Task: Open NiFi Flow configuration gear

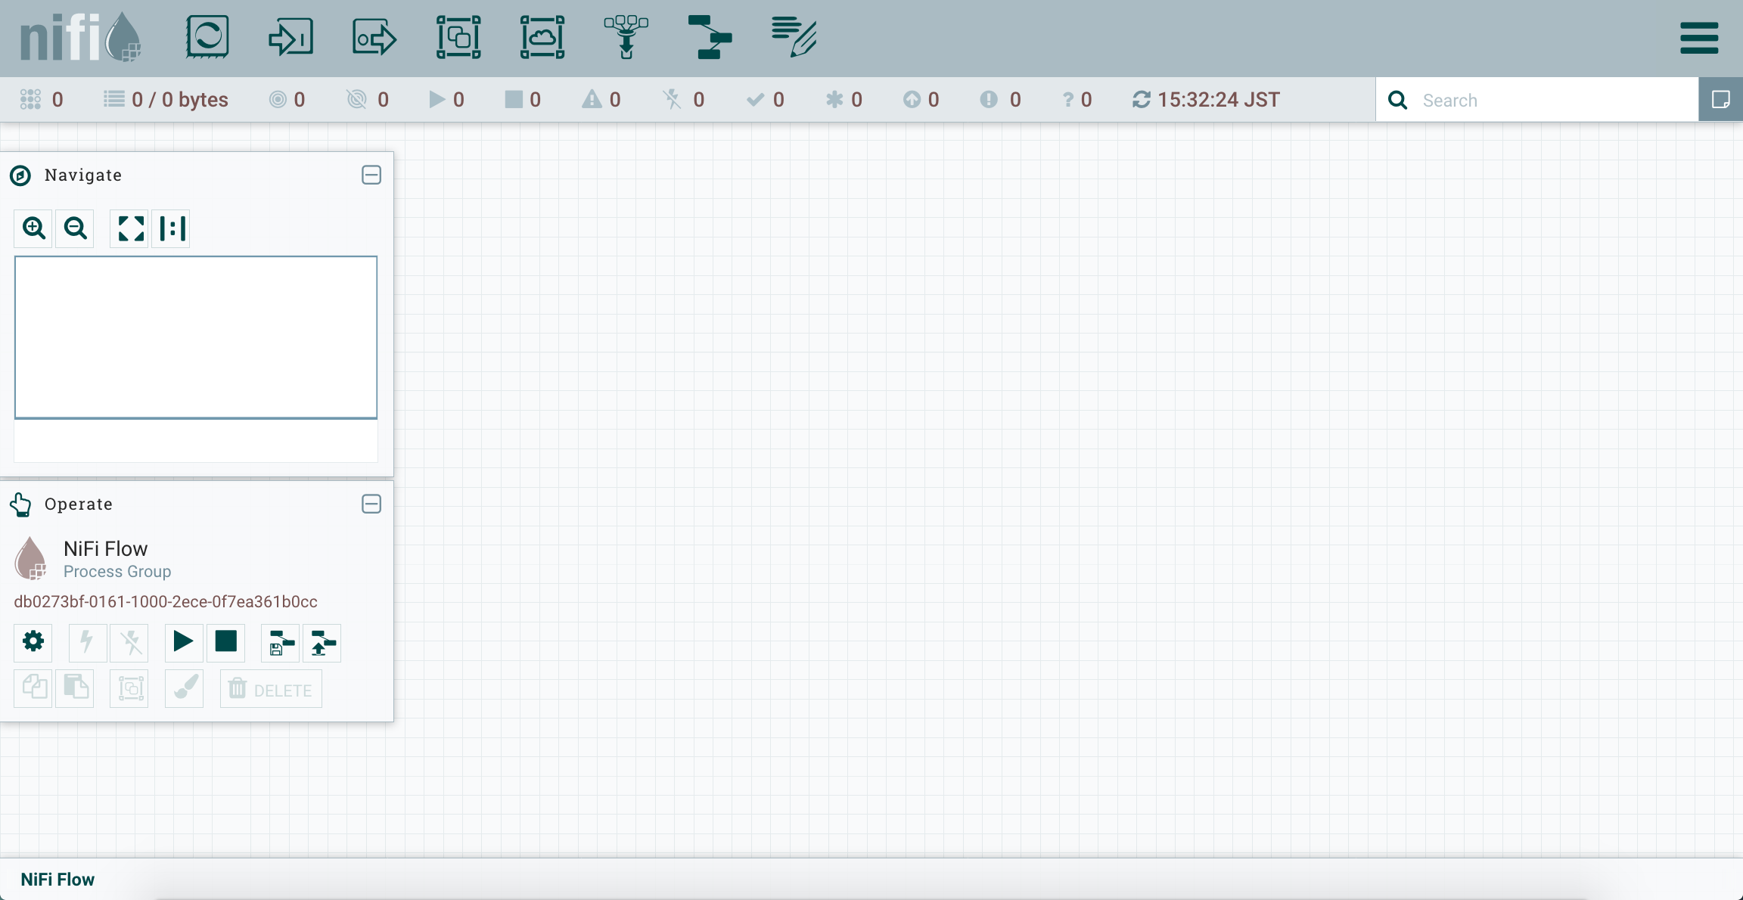Action: [x=33, y=642]
